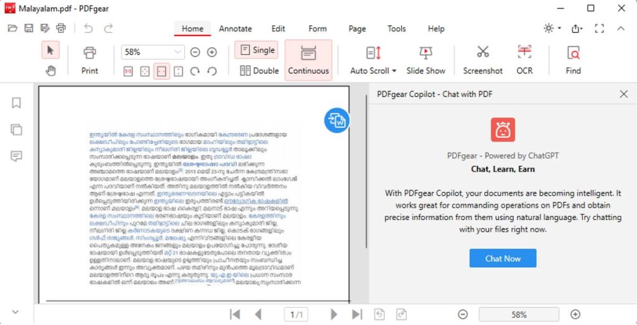637x325 pixels.
Task: Zoom out using the minus icon beside 58%
Action: (195, 52)
